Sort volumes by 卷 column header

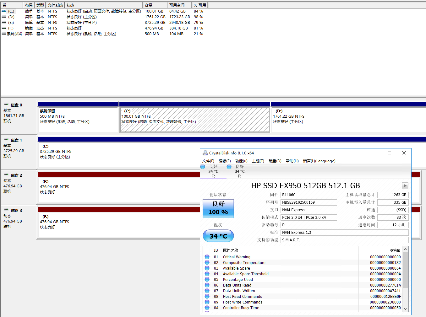pos(12,5)
